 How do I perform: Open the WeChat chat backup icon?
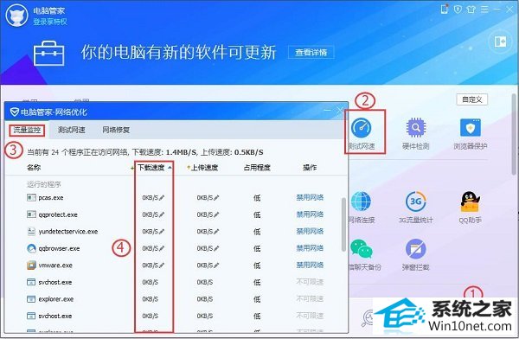pos(361,249)
